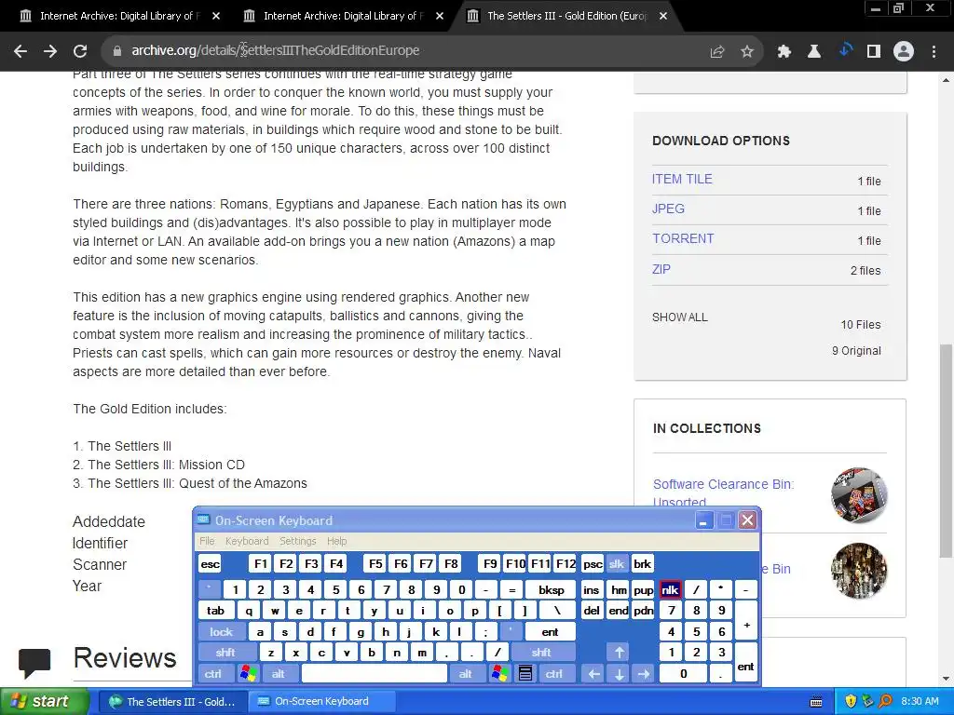
Task: Click the reviews speech bubble icon
Action: point(34,663)
